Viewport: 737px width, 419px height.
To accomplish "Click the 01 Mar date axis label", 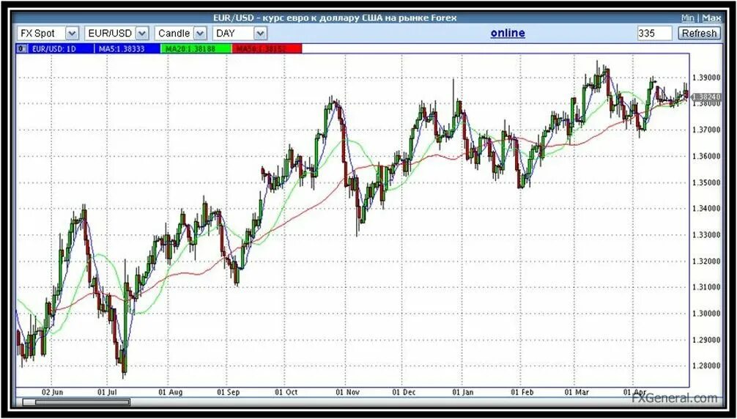I will [577, 392].
